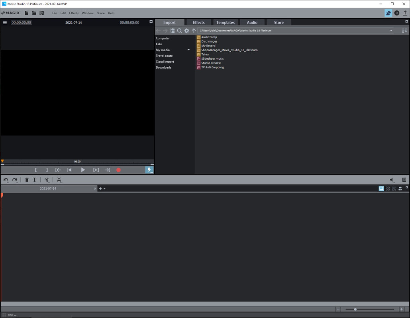
Task: Select Computer in the Media Pool sidebar
Action: click(163, 38)
